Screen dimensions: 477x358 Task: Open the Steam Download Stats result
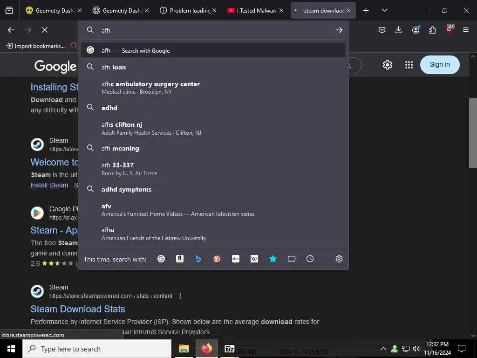click(78, 309)
